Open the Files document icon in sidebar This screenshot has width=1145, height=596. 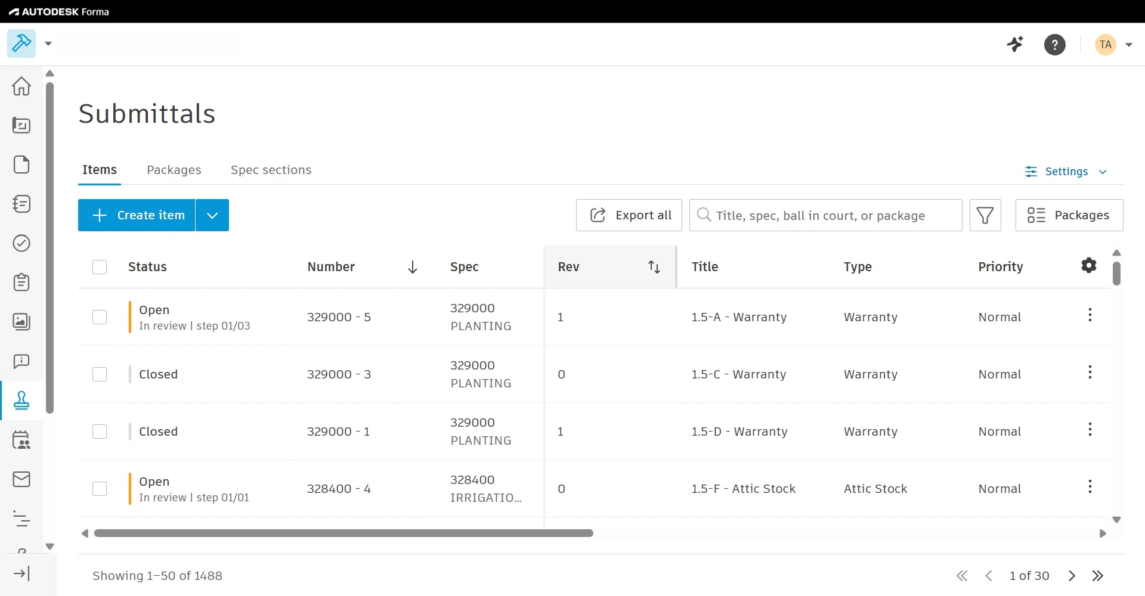(21, 164)
